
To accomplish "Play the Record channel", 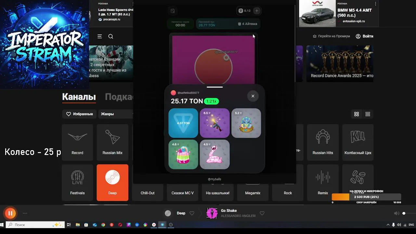I will [77, 142].
